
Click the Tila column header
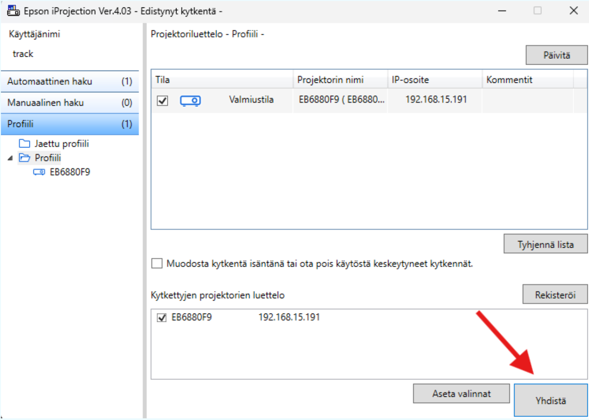222,80
